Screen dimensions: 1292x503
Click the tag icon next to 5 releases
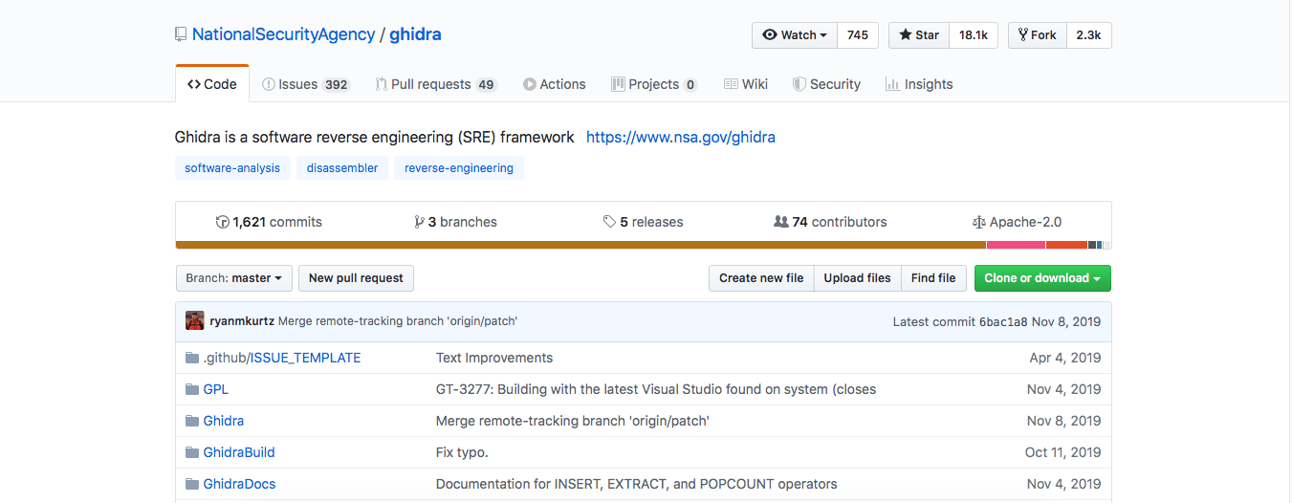click(609, 222)
